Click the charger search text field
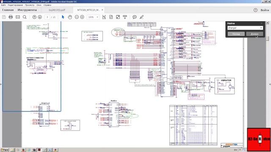The height and width of the screenshot is (152, 271). tap(243, 28)
